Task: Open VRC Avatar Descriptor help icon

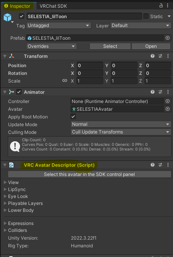Action: (153, 165)
